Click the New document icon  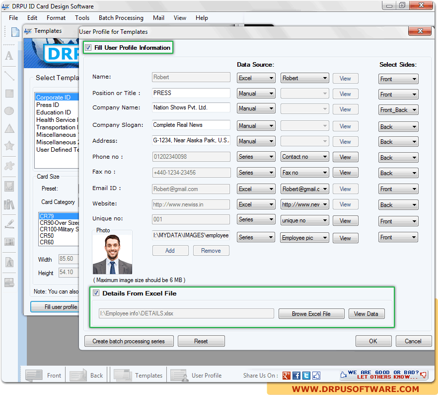15,32
